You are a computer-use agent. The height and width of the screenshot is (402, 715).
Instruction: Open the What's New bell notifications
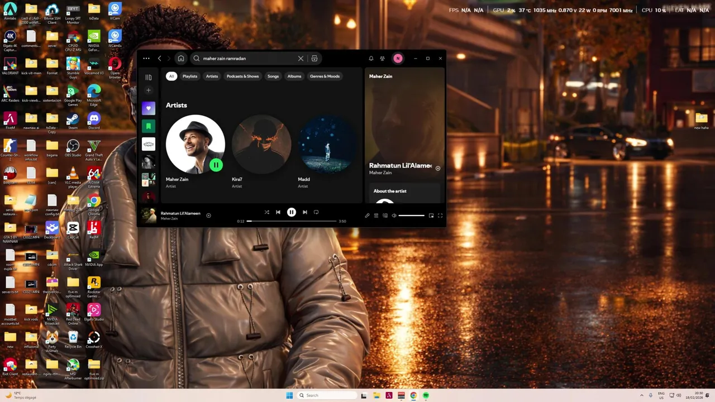[371, 58]
